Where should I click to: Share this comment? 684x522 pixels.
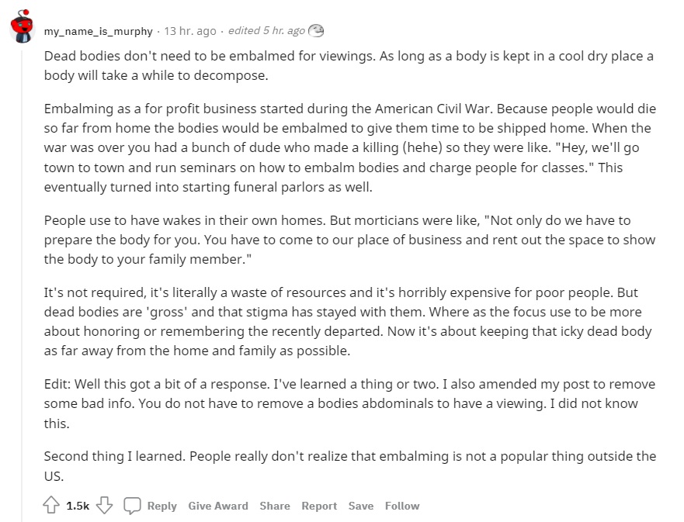[x=275, y=506]
